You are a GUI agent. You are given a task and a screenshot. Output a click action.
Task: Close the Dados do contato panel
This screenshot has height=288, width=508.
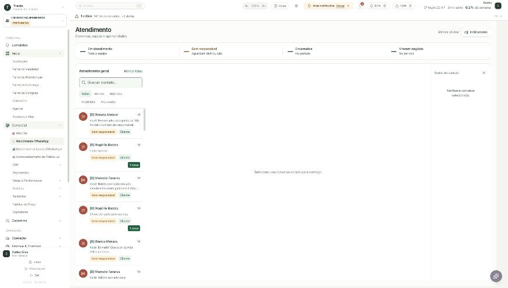484,73
